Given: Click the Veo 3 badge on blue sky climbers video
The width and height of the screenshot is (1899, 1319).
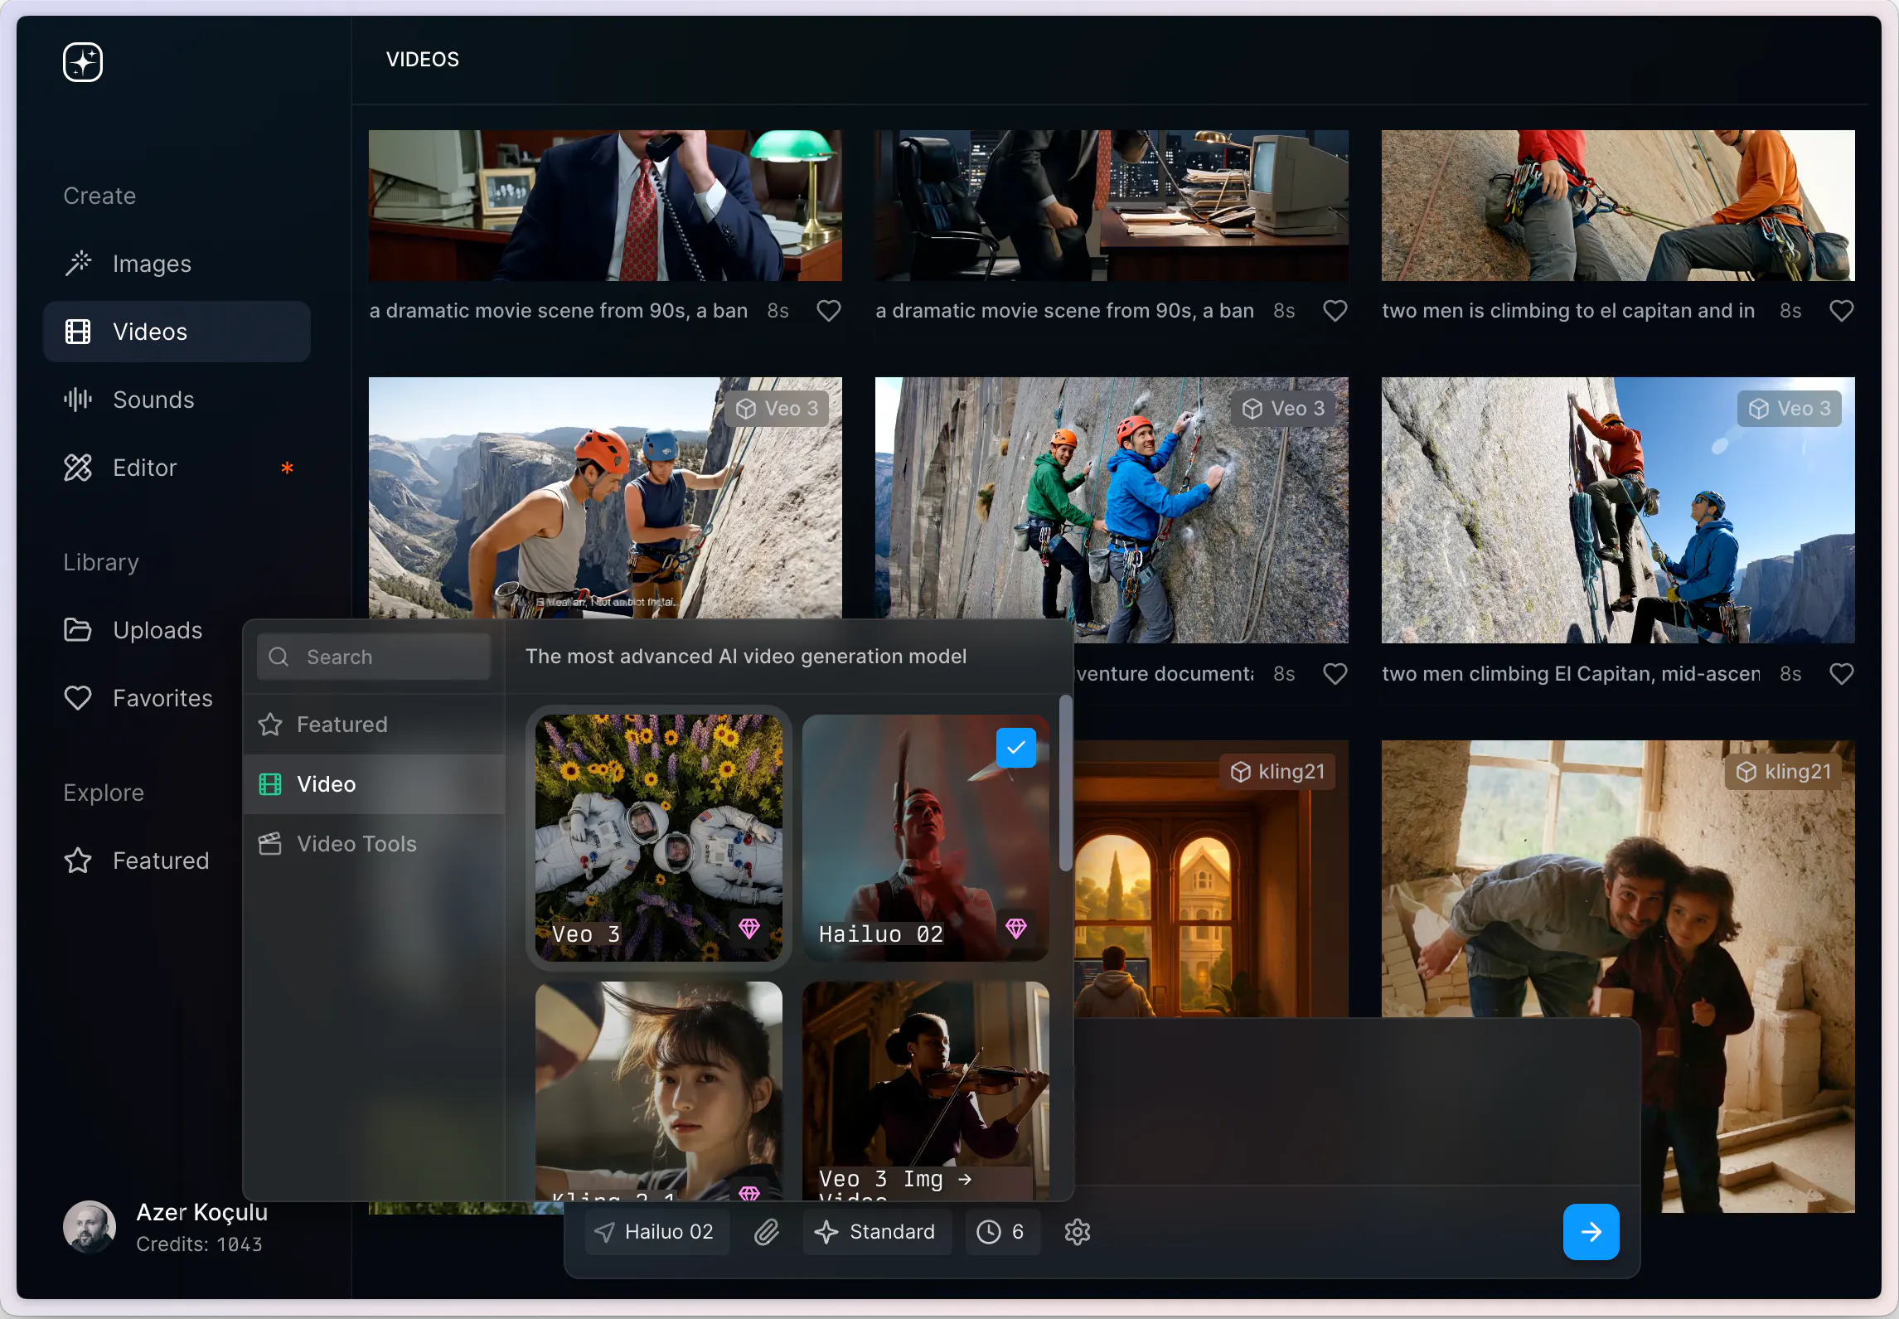Looking at the screenshot, I should point(1790,409).
